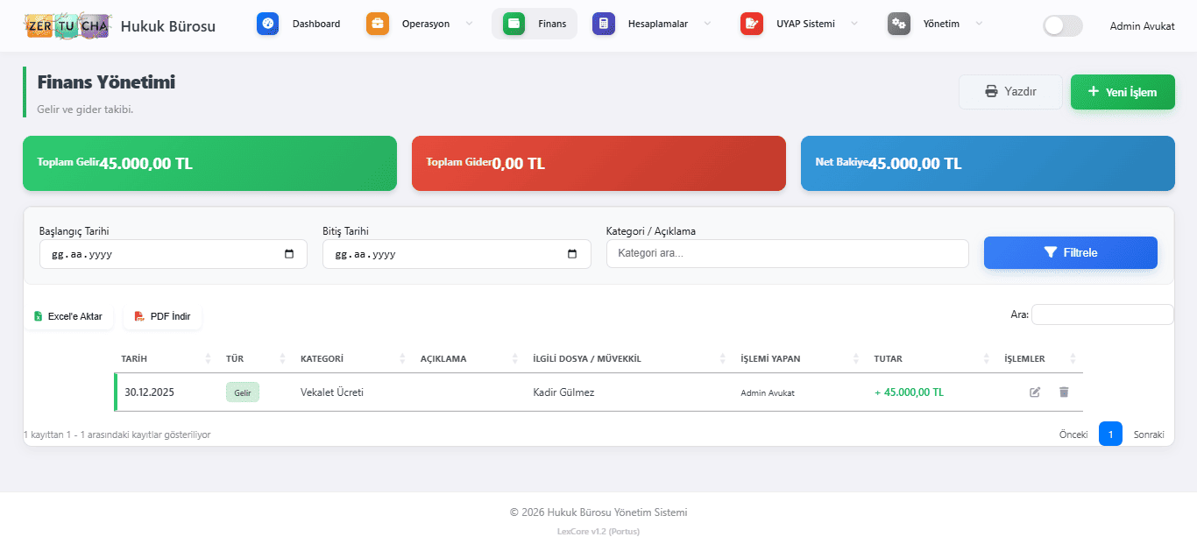Screen dimensions: 1197x537
Task: Click the gray Yönetim gears icon
Action: tap(899, 24)
